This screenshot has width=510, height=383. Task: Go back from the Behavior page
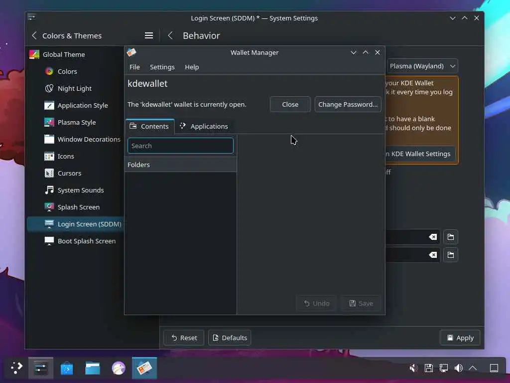pyautogui.click(x=170, y=35)
